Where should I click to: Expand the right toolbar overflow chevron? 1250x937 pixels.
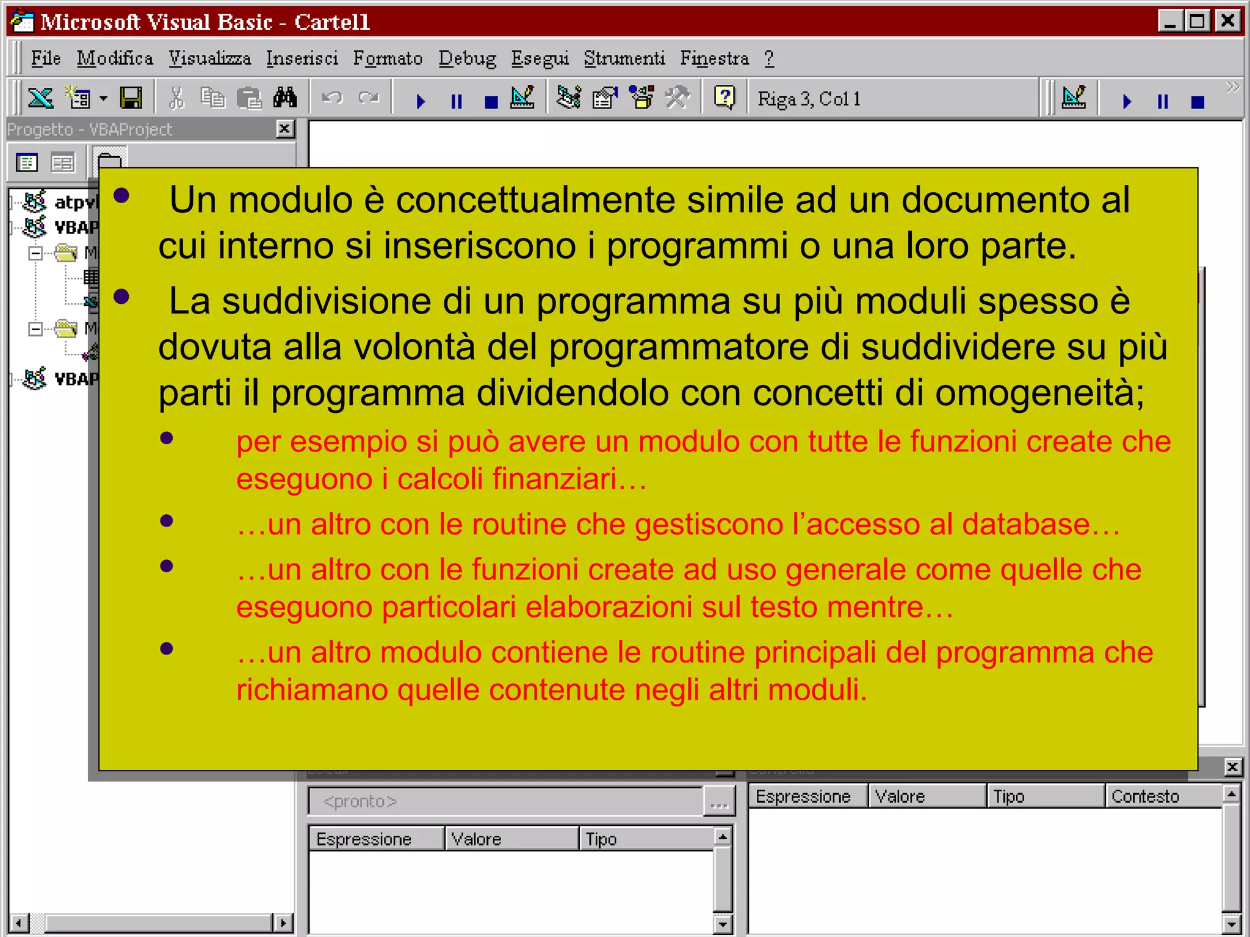1233,87
